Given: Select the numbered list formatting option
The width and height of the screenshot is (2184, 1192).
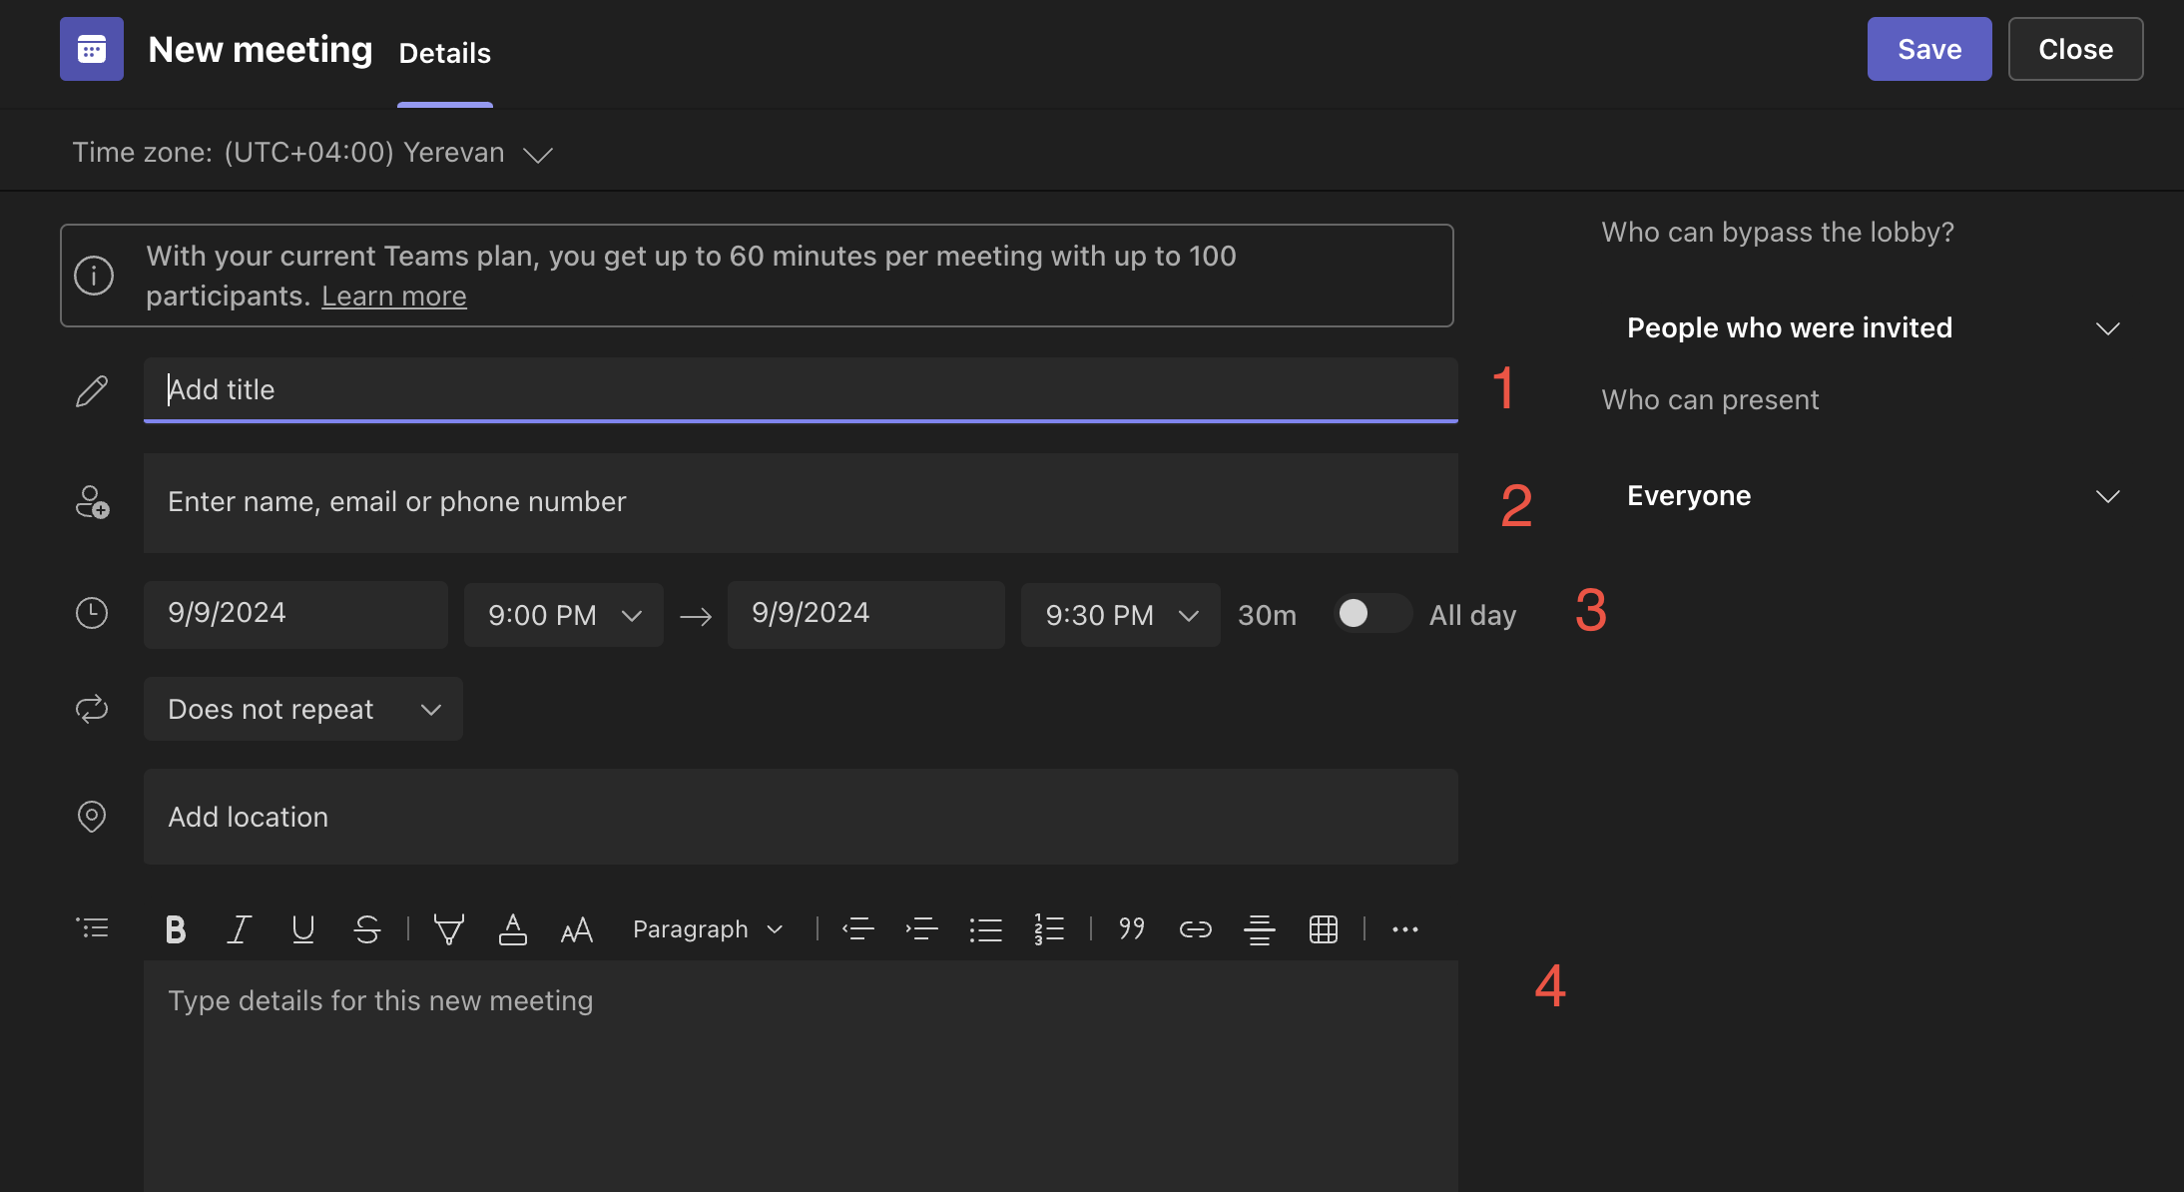Looking at the screenshot, I should pyautogui.click(x=1049, y=928).
